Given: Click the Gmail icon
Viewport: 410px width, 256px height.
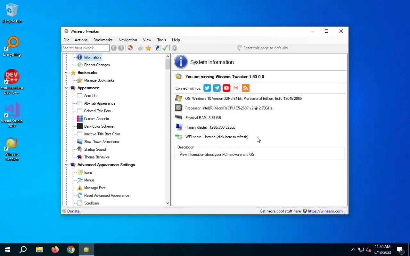Looking at the screenshot, I should (x=236, y=88).
